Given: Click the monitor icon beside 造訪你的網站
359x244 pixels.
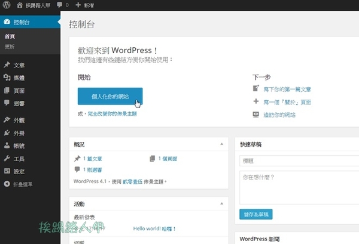Looking at the screenshot, I should (x=256, y=115).
